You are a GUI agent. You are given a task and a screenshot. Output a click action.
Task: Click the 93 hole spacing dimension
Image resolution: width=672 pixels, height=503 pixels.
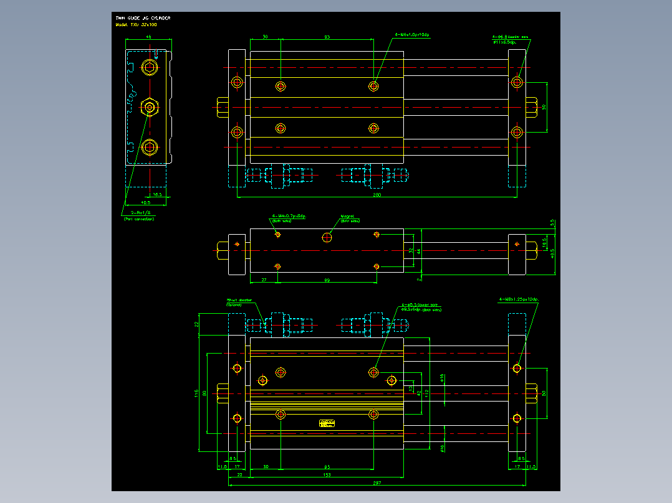[327, 37]
